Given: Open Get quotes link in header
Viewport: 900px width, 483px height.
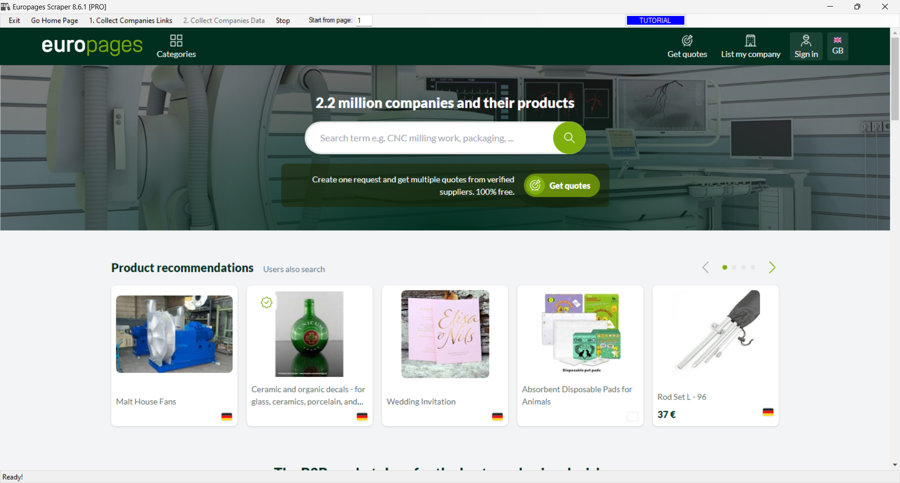Looking at the screenshot, I should coord(687,54).
